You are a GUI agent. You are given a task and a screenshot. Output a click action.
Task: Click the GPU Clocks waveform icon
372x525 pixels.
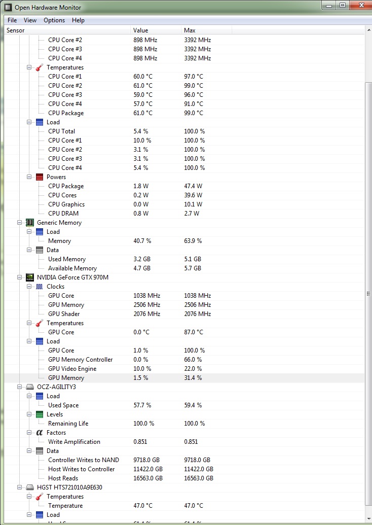pos(40,287)
